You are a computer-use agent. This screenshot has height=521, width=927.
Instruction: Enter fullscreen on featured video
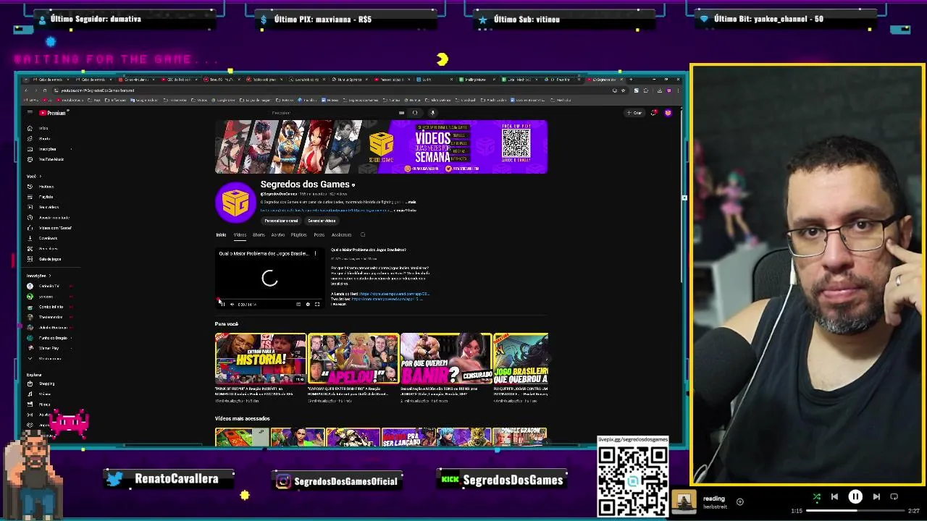[x=317, y=305]
